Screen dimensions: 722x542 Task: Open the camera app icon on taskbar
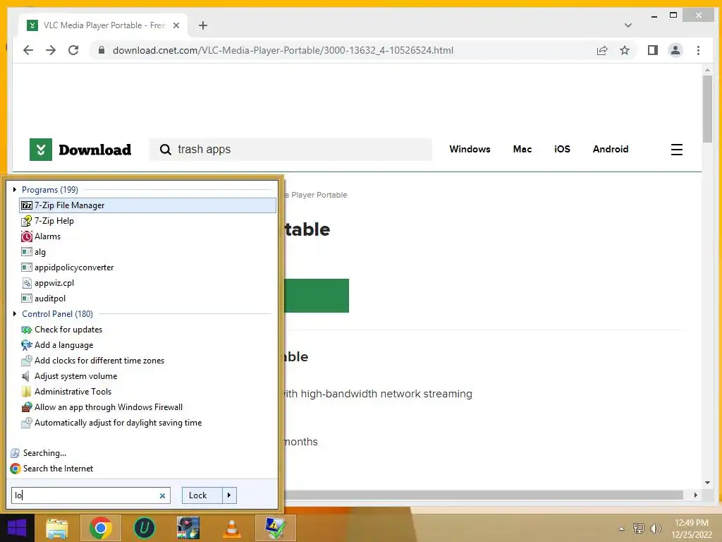(188, 528)
